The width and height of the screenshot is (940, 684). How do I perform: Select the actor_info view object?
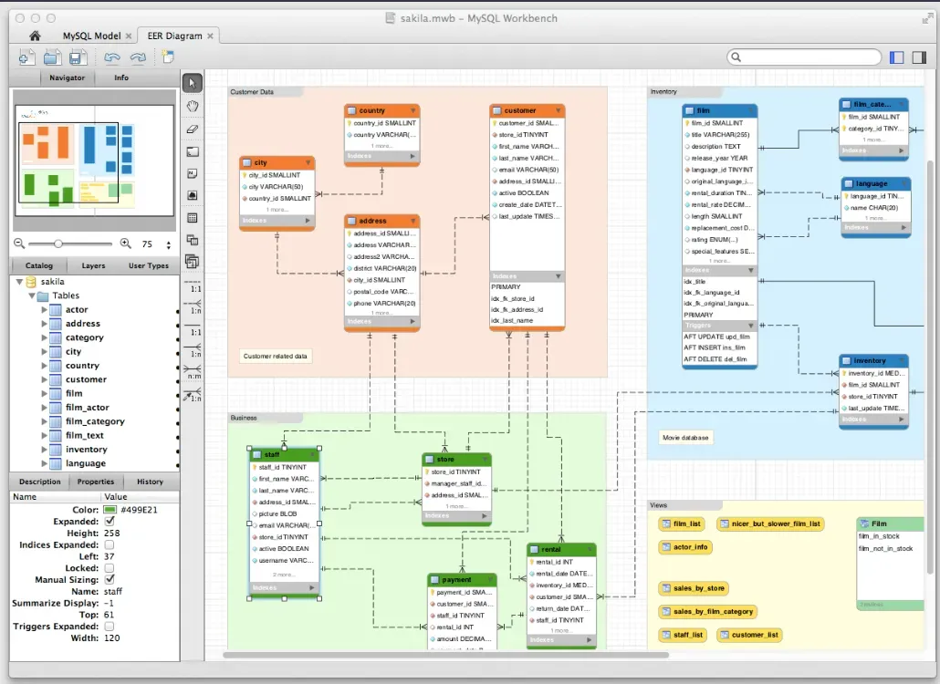point(684,547)
